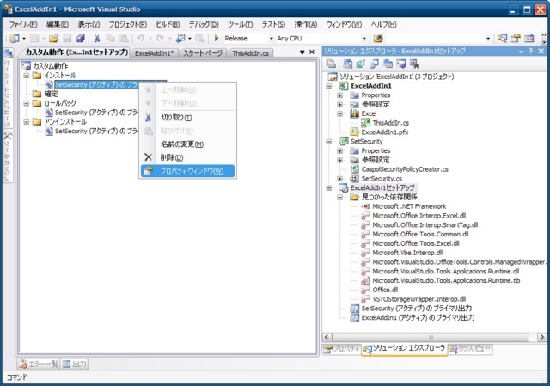Choose 削除 from context menu
Viewport: 550px width, 386px height.
pyautogui.click(x=187, y=157)
